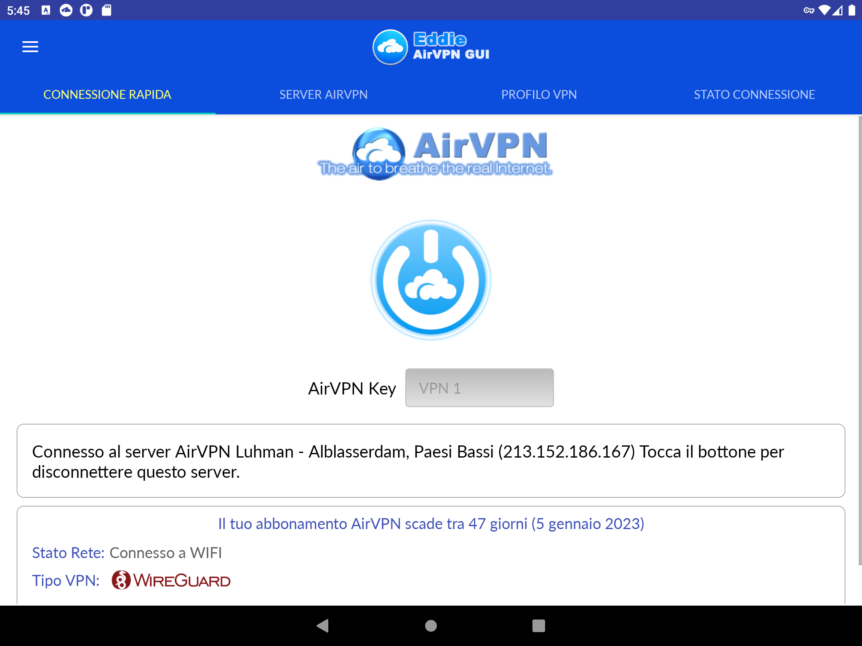Tap the Android recent apps button
This screenshot has width=862, height=646.
[x=539, y=626]
